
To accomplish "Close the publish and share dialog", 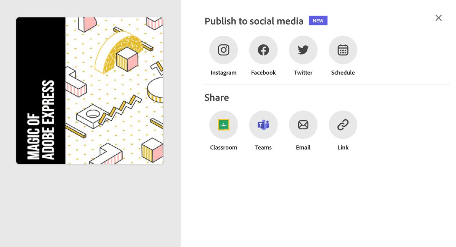I will click(x=439, y=18).
